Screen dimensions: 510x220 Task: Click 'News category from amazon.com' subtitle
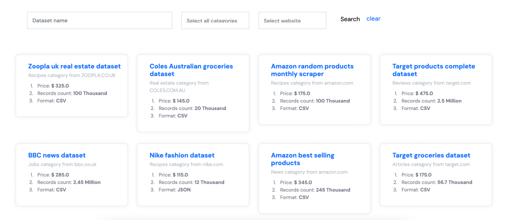tap(309, 172)
